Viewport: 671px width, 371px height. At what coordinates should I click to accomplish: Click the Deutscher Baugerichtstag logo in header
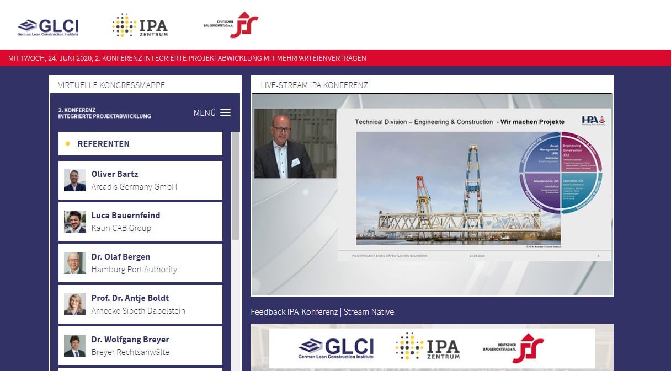231,25
